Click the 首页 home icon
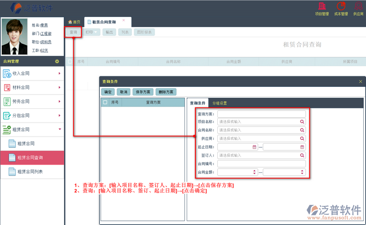 pos(70,22)
